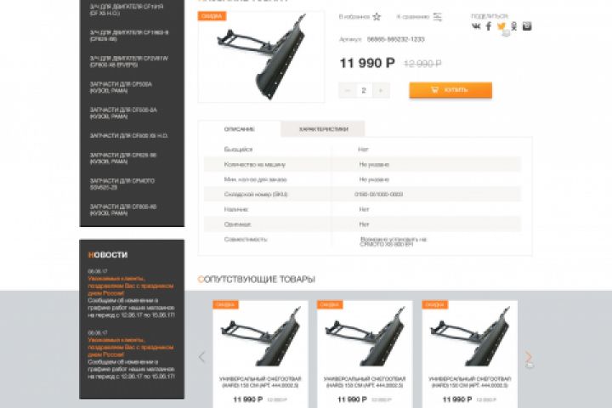Open the main snow plow product image
The height and width of the screenshot is (408, 612).
point(261,57)
